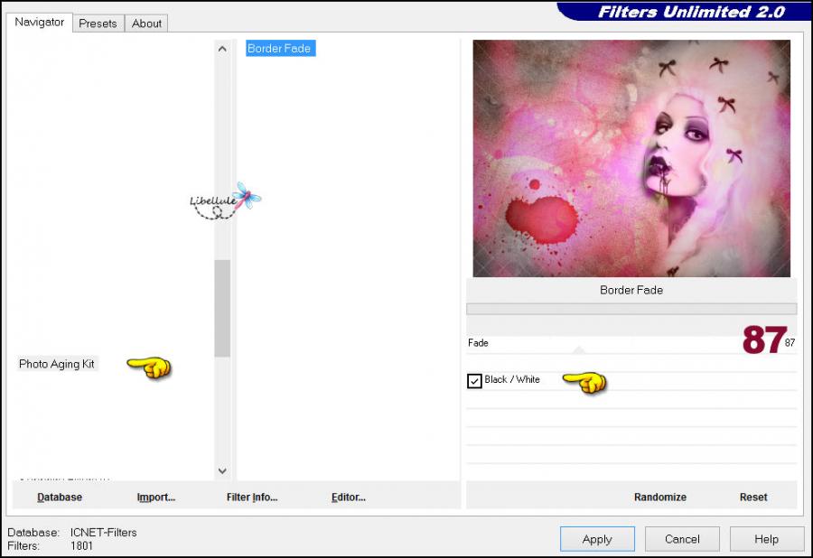
Task: Click the small Fade value 87
Action: [x=790, y=343]
